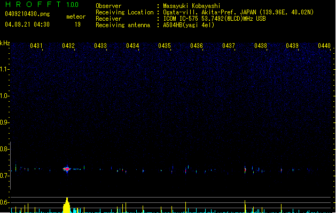Image resolution: width=336 pixels, height=213 pixels.
Task: Click the tall yellow intensity peak near 0432
Action: click(67, 205)
